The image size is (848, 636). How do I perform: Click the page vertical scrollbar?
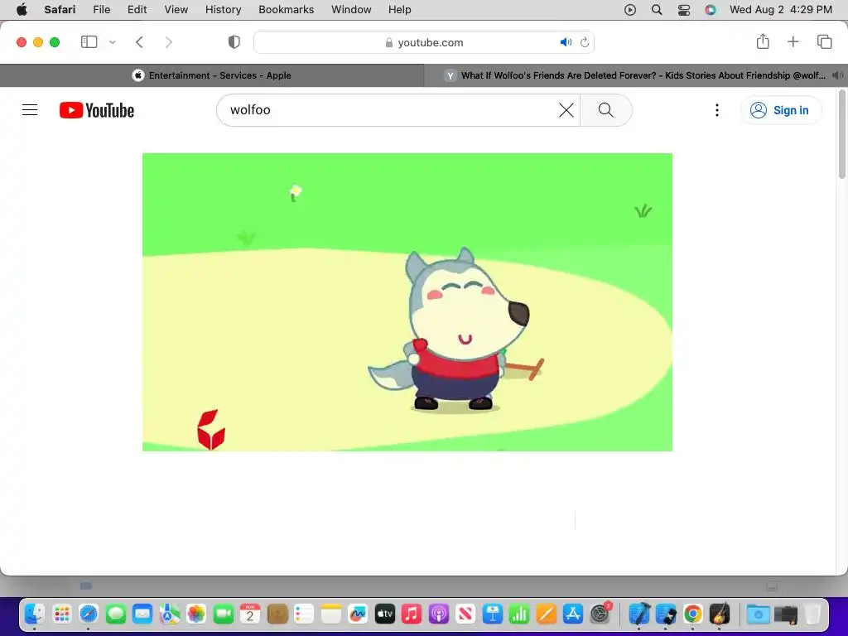(841, 135)
